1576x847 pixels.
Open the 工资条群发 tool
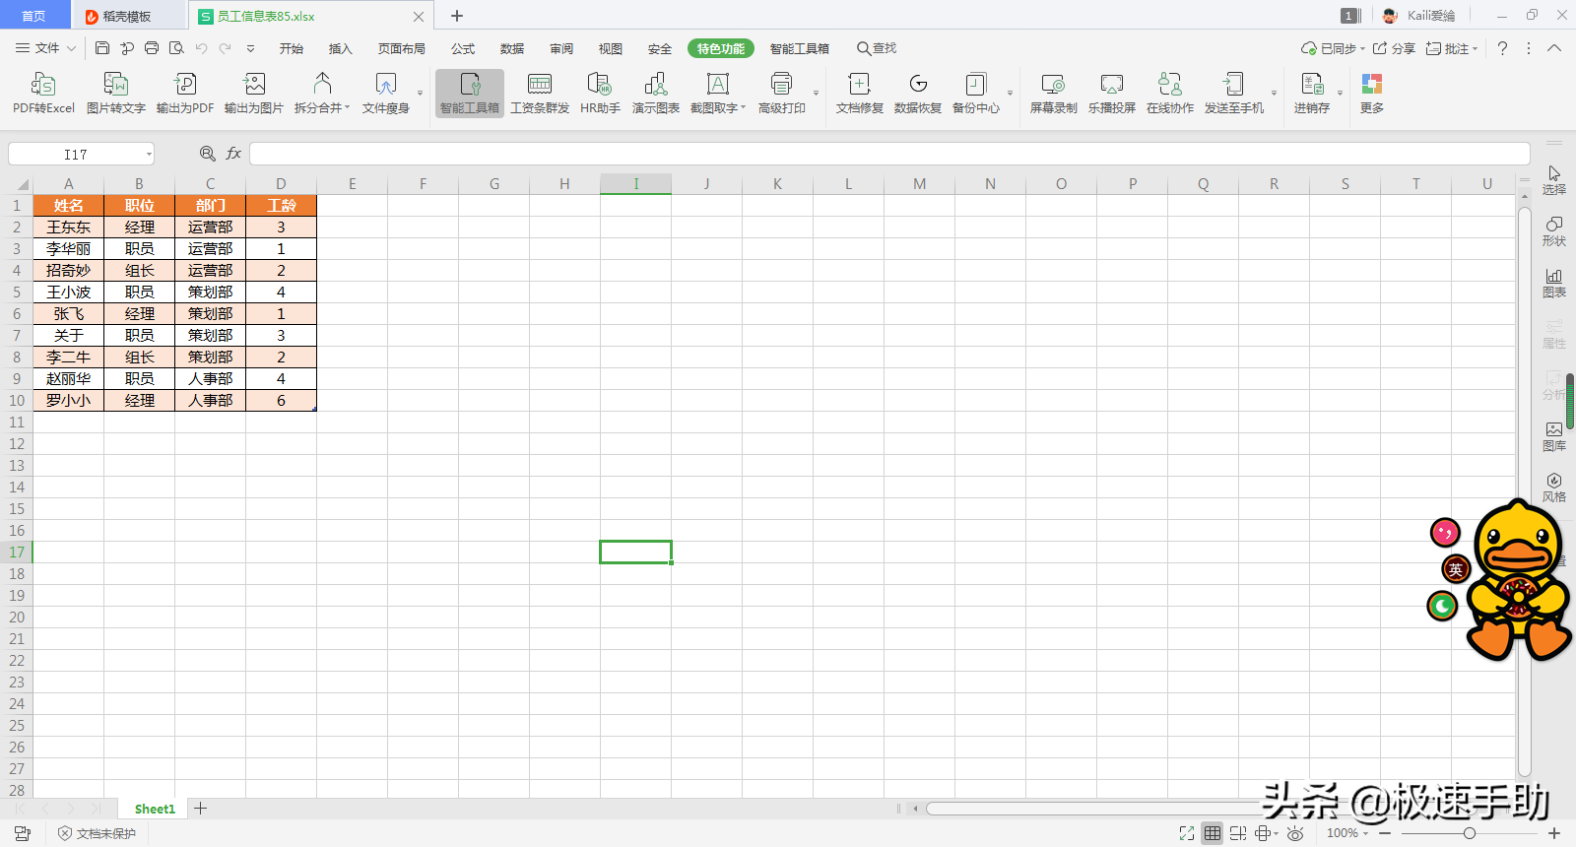click(x=540, y=94)
